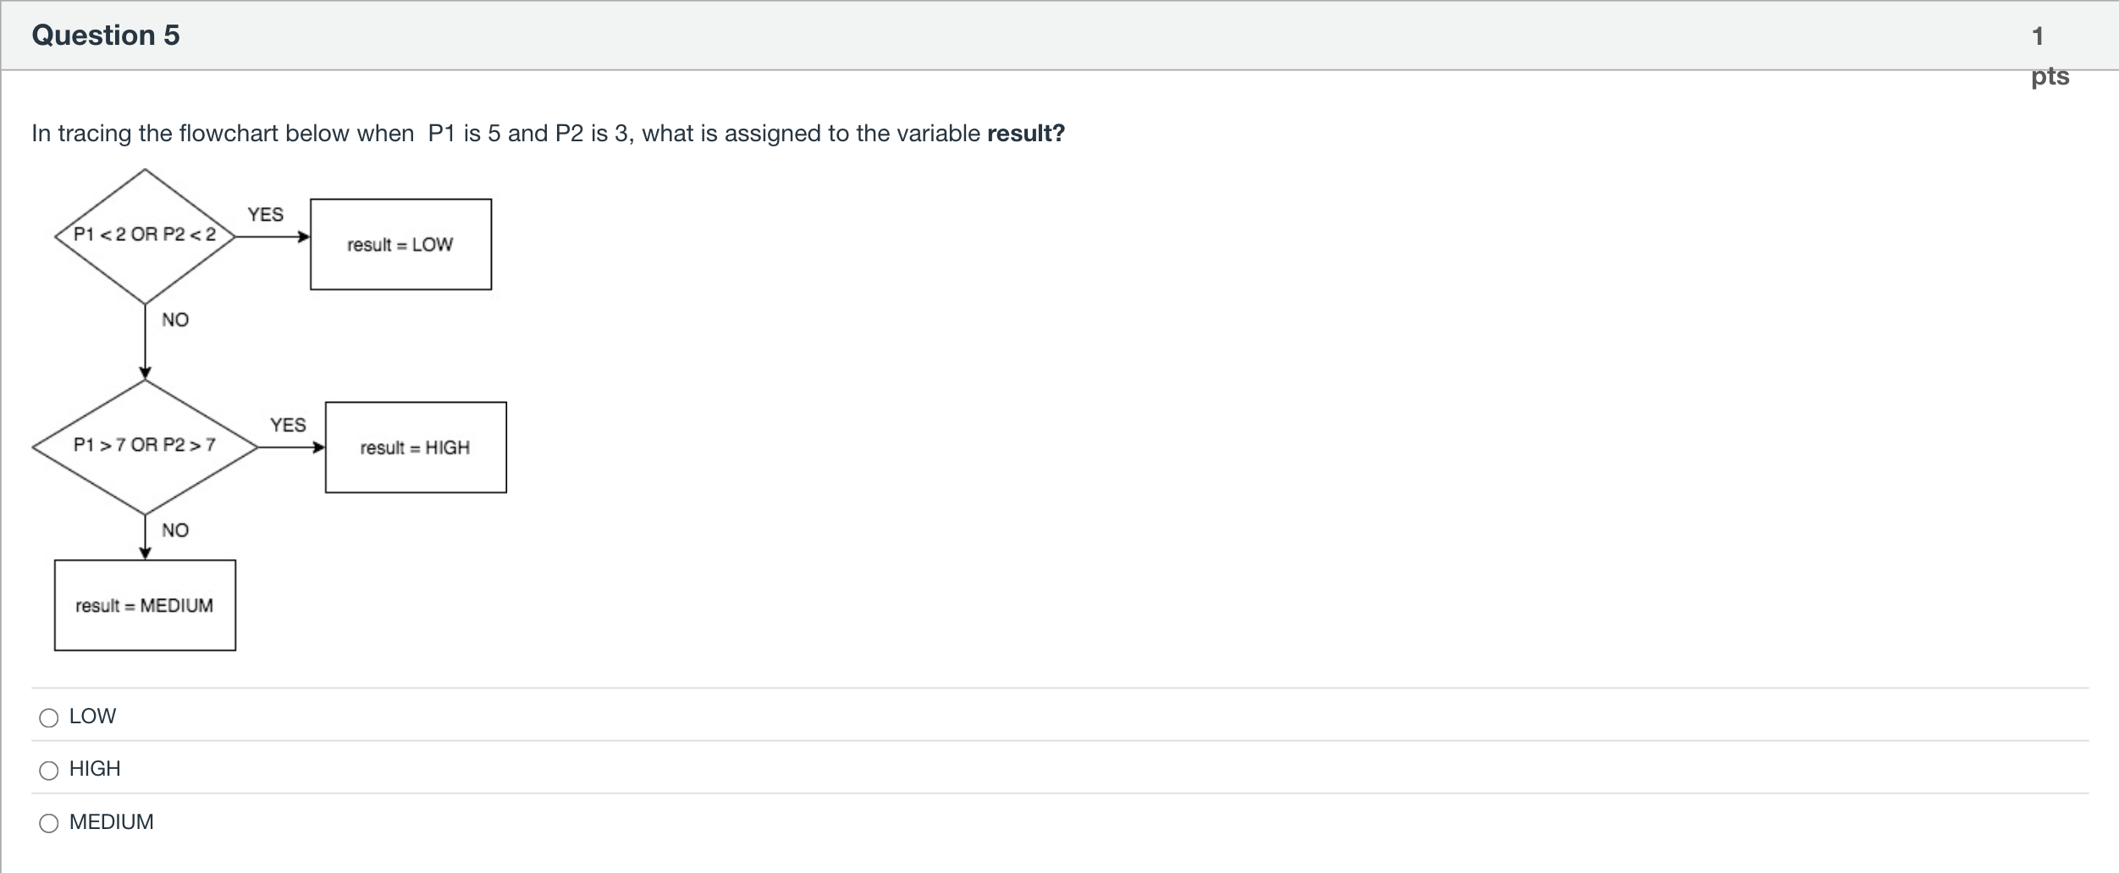Click the YES label beside the first diamond
Image resolution: width=2119 pixels, height=873 pixels.
click(265, 214)
